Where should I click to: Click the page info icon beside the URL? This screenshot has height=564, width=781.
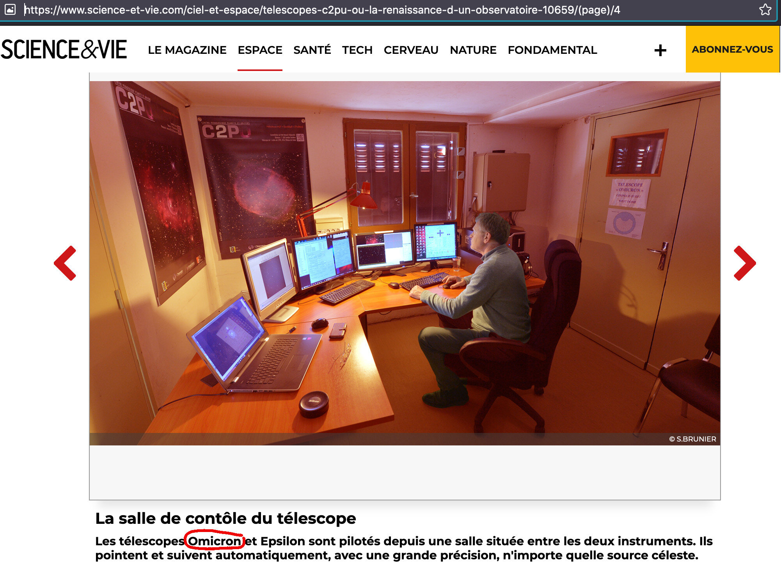click(x=10, y=9)
